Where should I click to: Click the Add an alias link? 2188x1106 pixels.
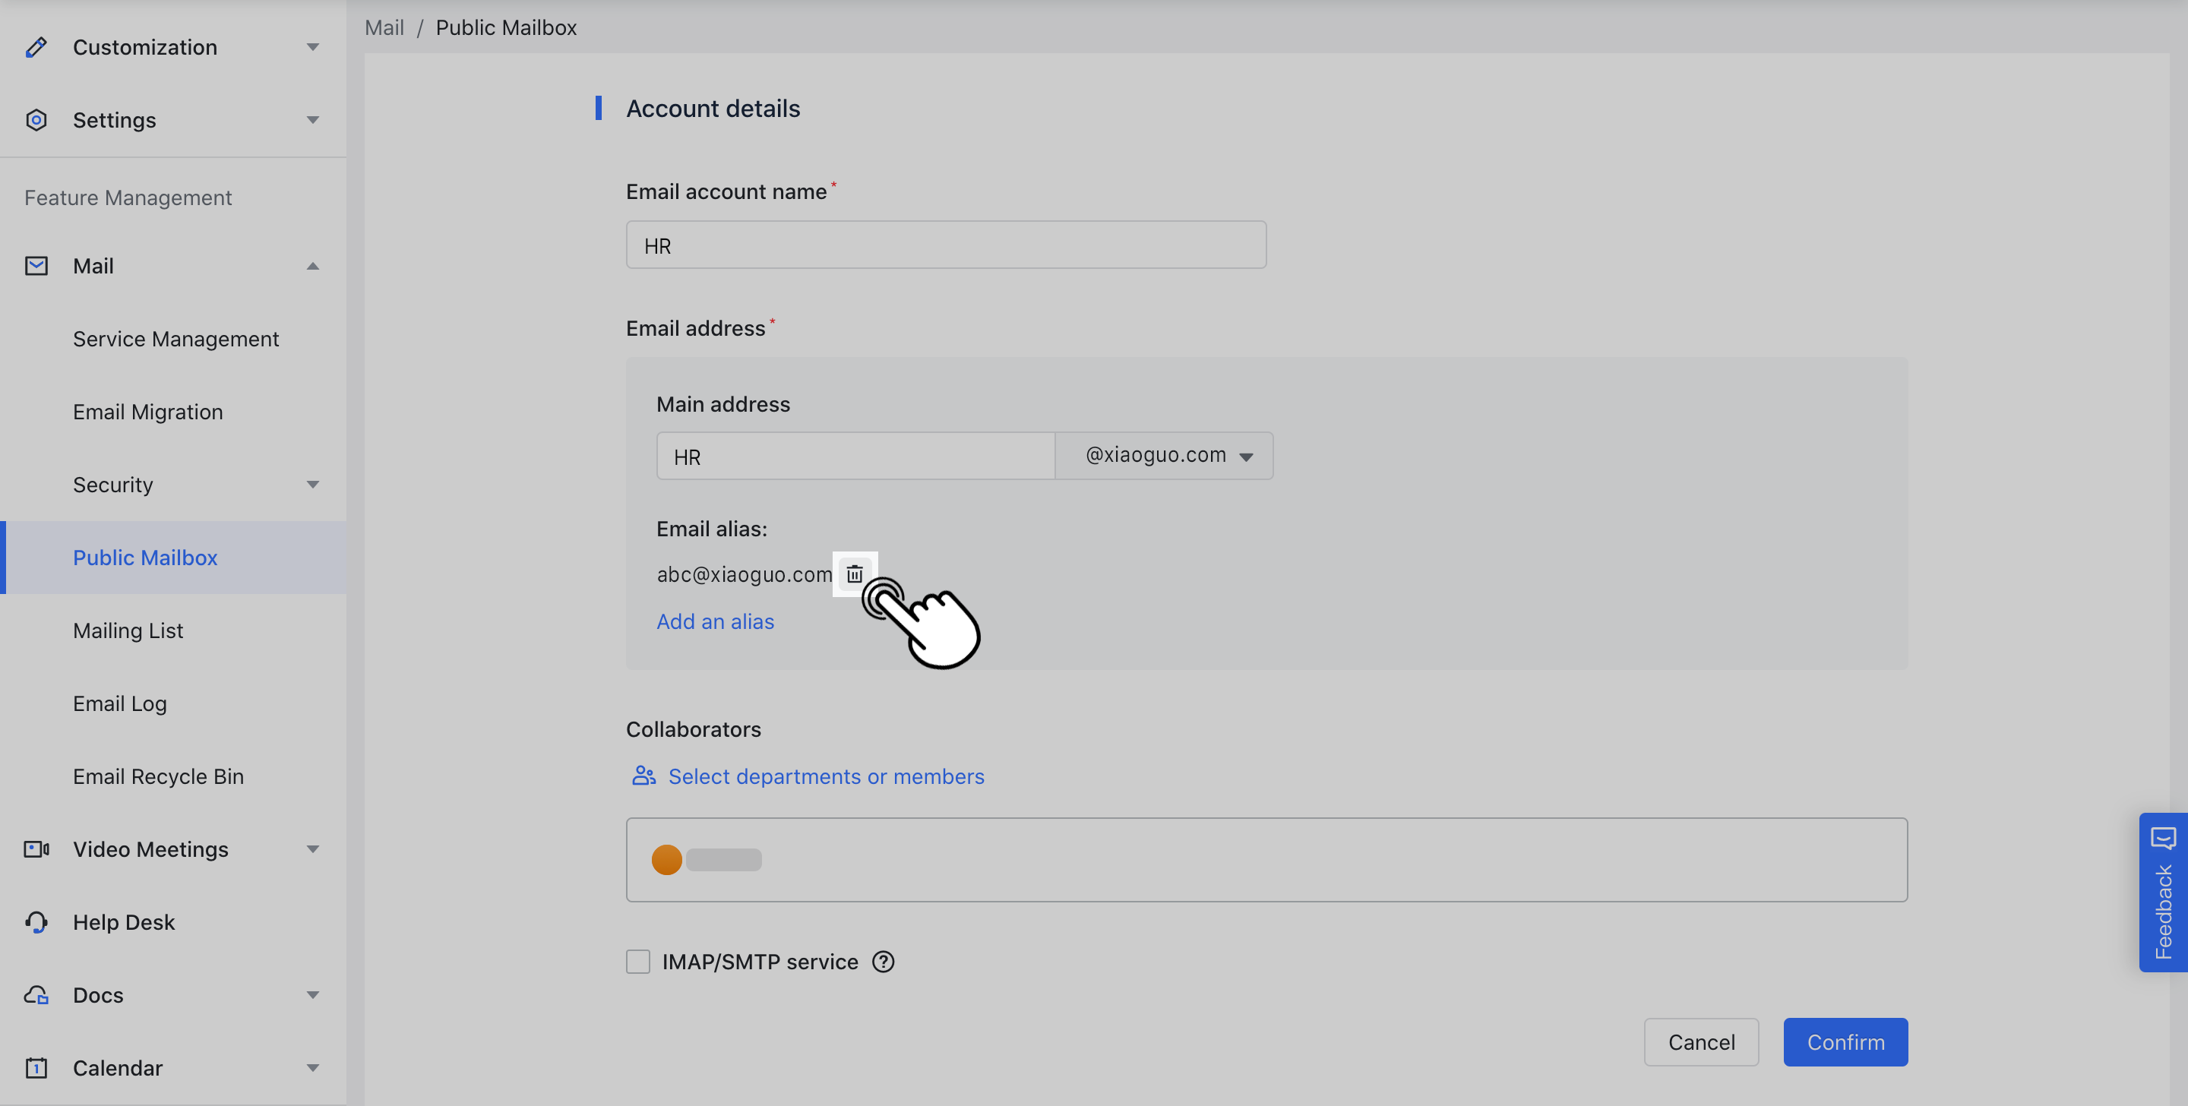(x=715, y=621)
